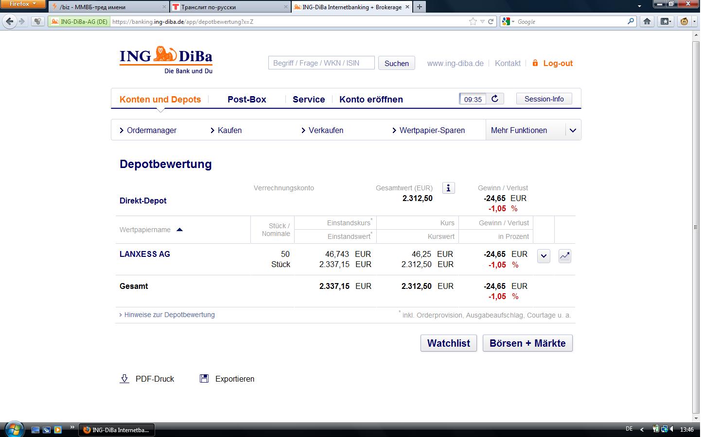
Task: Click the Log-out link
Action: tap(558, 63)
